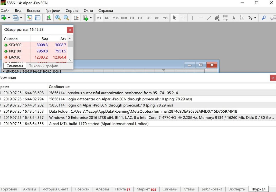Viewport: 276px width, 192px height.
Task: Select the W1 timeframe
Action: (x=157, y=18)
